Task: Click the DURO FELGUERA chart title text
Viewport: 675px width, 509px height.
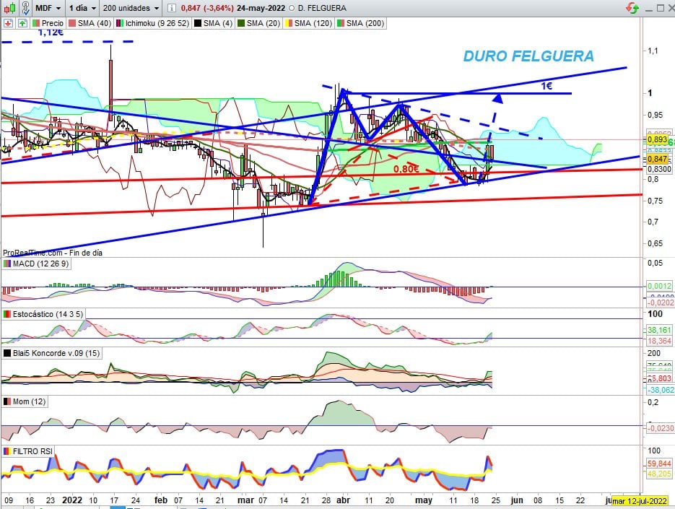Action: [528, 56]
